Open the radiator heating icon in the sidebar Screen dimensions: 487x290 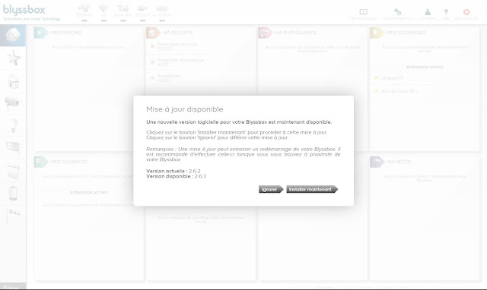coord(13,172)
